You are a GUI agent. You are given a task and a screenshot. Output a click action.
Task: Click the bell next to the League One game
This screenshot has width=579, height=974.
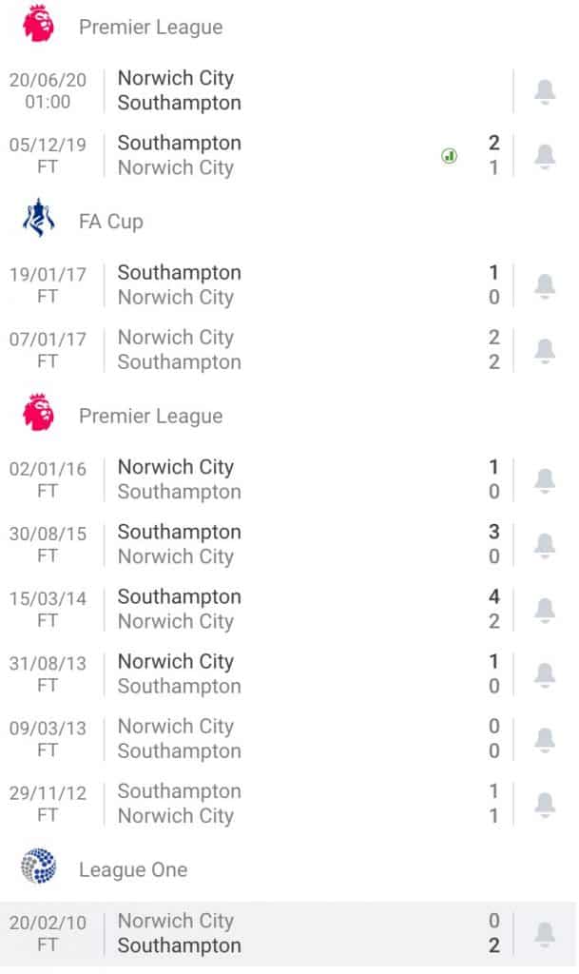pyautogui.click(x=545, y=933)
